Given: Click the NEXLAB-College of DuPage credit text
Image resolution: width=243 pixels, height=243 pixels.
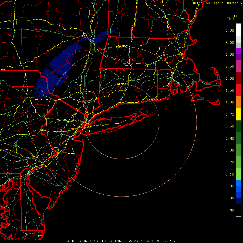Looking at the screenshot, I should coord(217,3).
